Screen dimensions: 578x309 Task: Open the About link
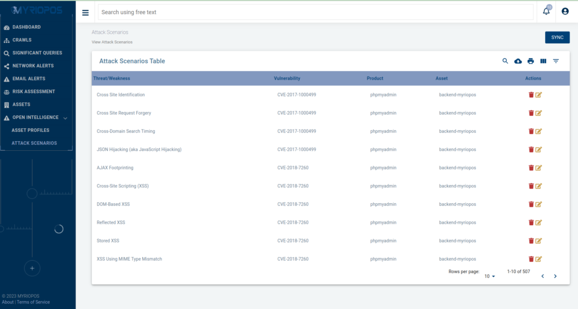pos(7,302)
